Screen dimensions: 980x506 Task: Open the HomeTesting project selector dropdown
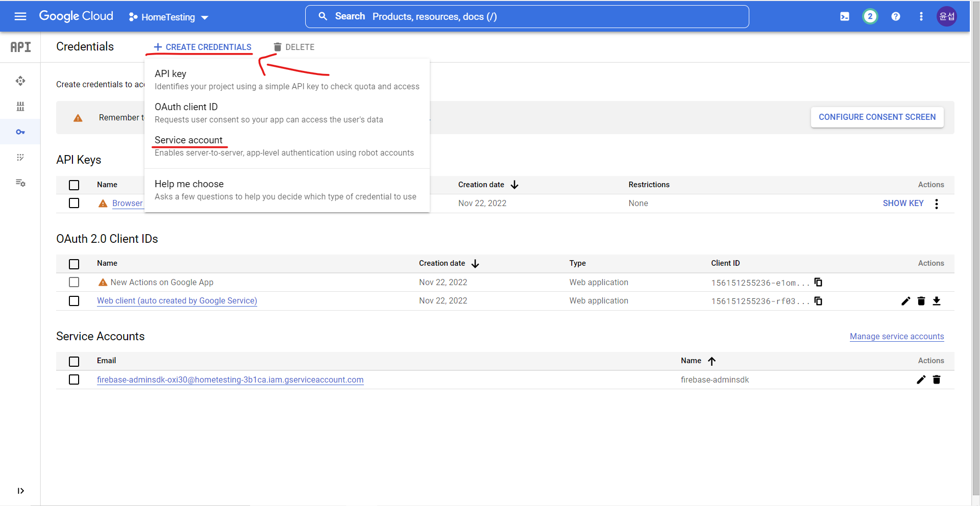168,17
